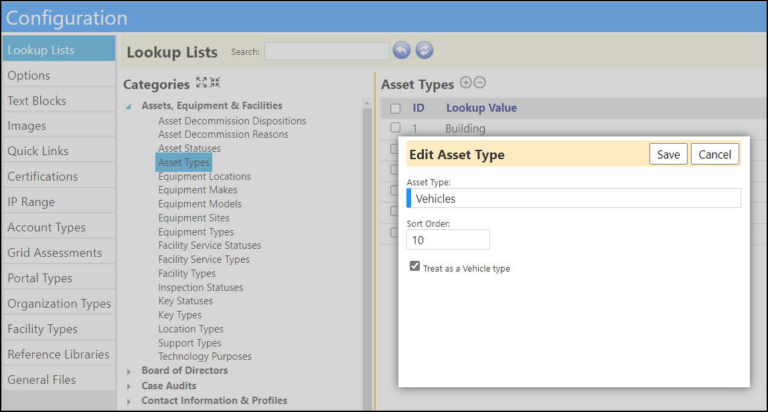Viewport: 768px width, 412px height.
Task: Click the Asset Type text field
Action: [x=574, y=198]
